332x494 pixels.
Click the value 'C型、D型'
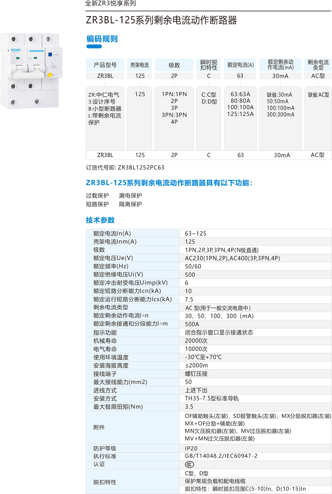click(x=197, y=473)
